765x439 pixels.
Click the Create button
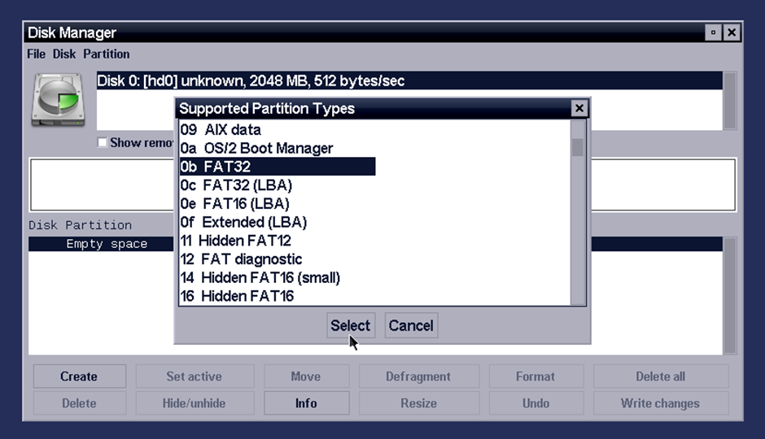pos(79,376)
